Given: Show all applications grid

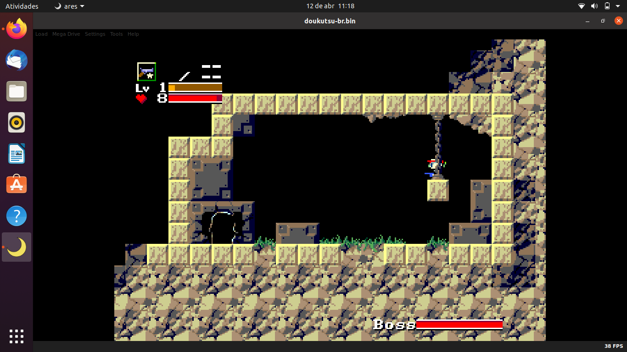Looking at the screenshot, I should [x=17, y=336].
